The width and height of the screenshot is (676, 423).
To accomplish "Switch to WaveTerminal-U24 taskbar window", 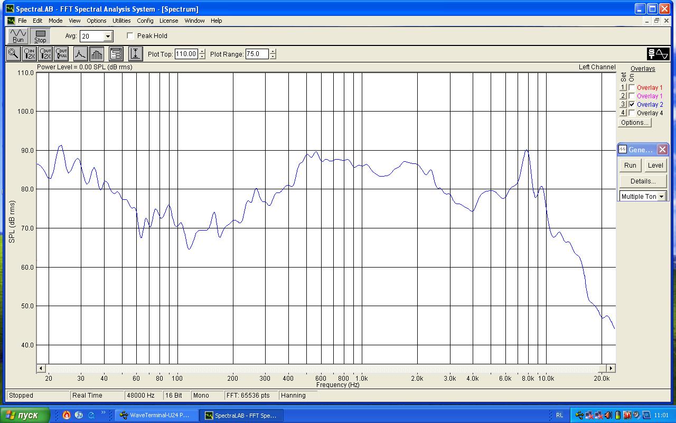I will [157, 415].
